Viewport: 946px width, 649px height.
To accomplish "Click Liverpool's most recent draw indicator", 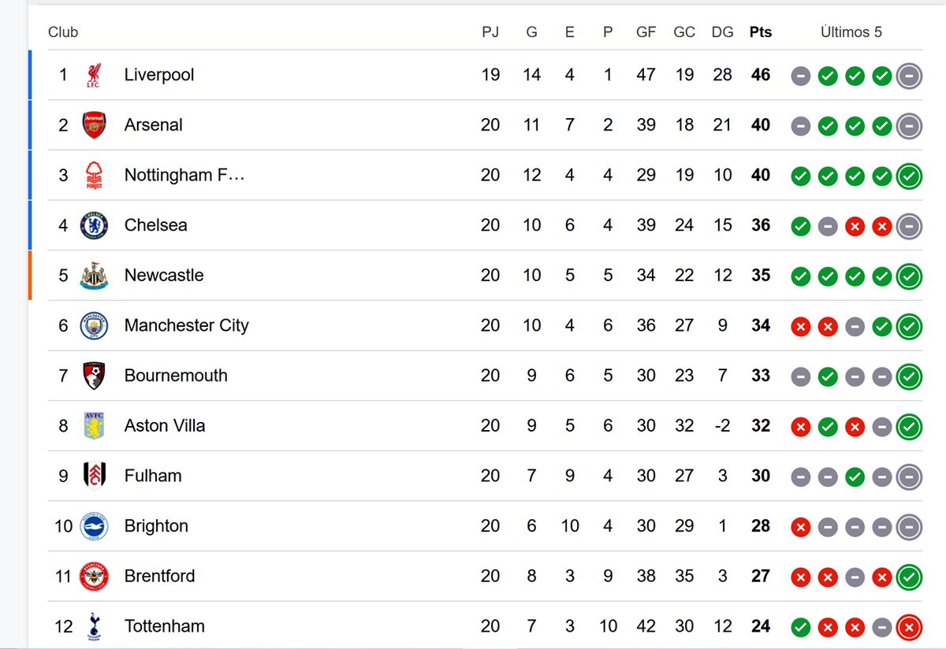I will point(909,76).
